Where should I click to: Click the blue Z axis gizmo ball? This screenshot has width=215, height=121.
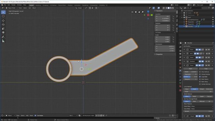148,11
